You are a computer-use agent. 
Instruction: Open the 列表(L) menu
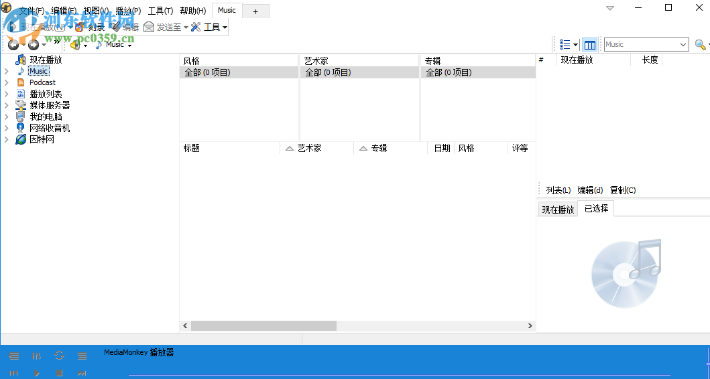(x=558, y=190)
